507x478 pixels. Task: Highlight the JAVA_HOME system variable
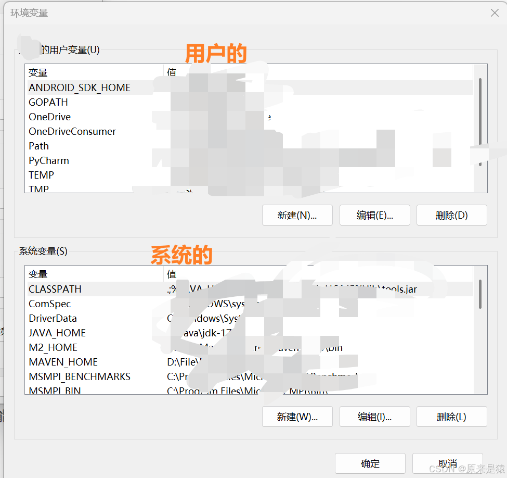57,333
